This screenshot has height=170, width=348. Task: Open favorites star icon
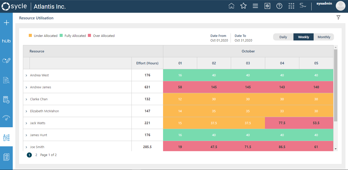point(244,6)
